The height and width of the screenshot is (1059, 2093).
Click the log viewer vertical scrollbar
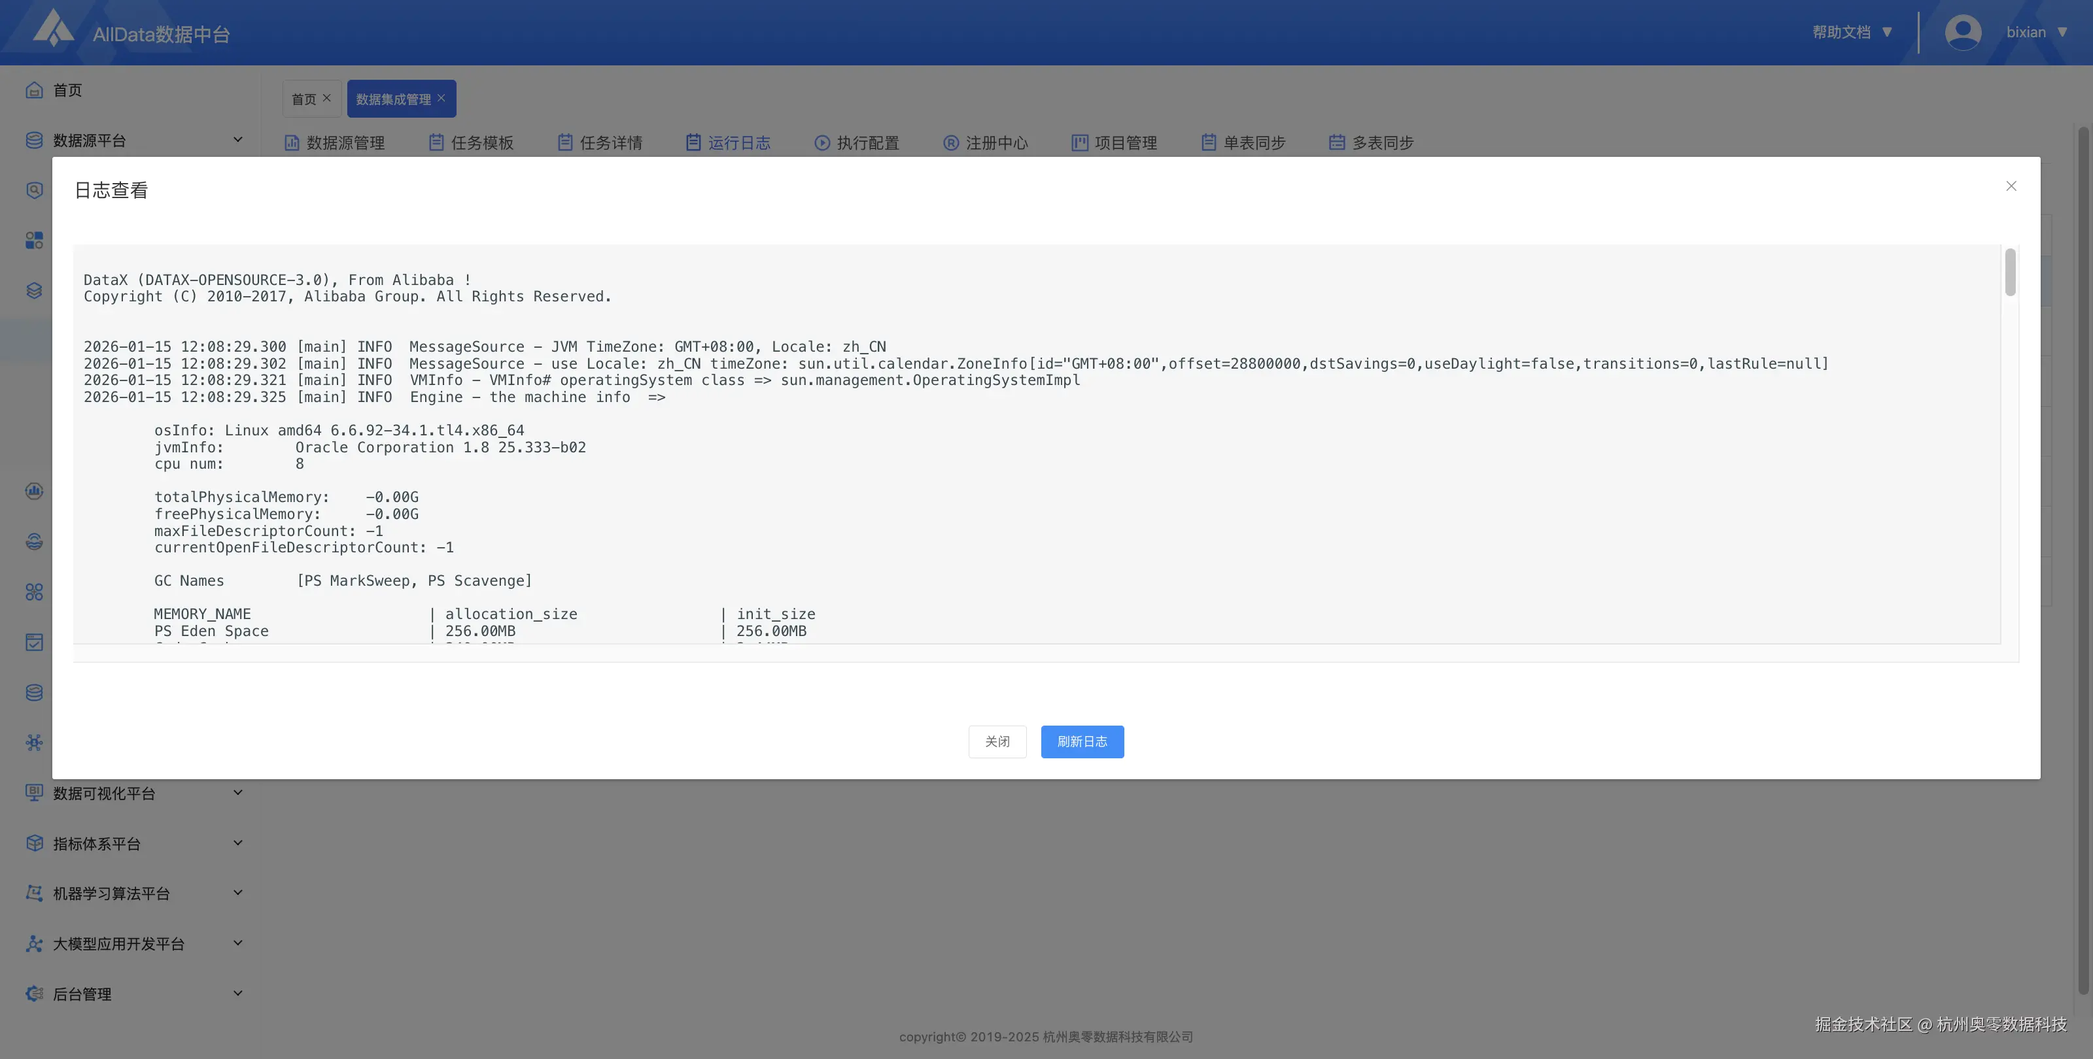2010,273
